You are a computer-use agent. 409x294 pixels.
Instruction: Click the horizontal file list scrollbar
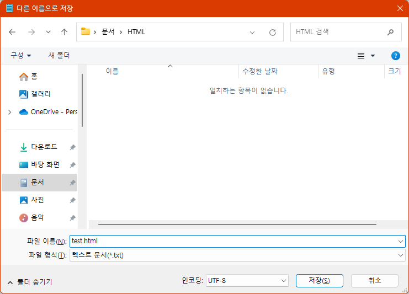click(x=237, y=224)
